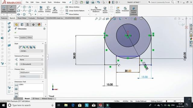Open Display/Delete Relations
Viewport: 193px width, 108px height.
[96, 9]
